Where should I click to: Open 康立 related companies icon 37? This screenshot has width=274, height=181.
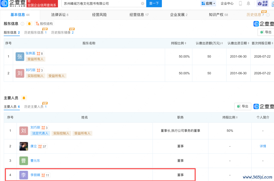coord(42,146)
